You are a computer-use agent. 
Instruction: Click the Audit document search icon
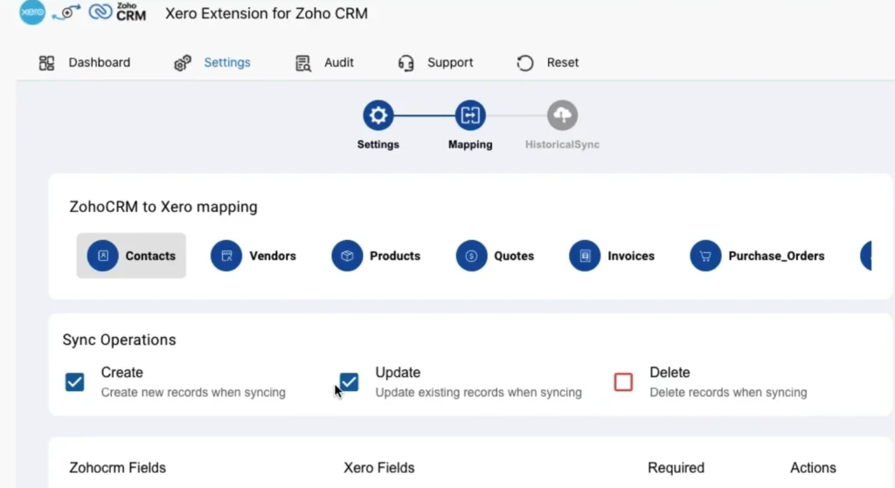point(303,63)
